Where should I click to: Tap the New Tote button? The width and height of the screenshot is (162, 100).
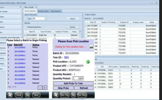pos(65,95)
